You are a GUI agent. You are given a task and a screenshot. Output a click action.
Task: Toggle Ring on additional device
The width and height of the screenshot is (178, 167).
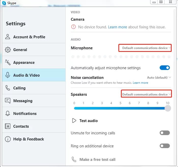pos(165,146)
